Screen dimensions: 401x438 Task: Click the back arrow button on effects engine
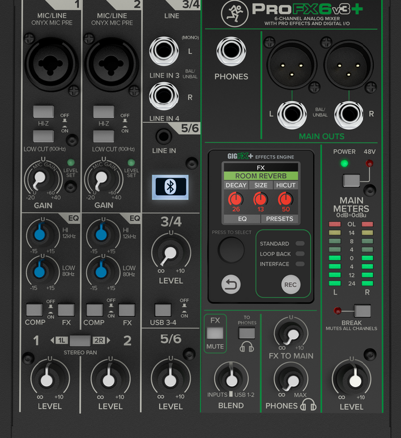coord(231,284)
